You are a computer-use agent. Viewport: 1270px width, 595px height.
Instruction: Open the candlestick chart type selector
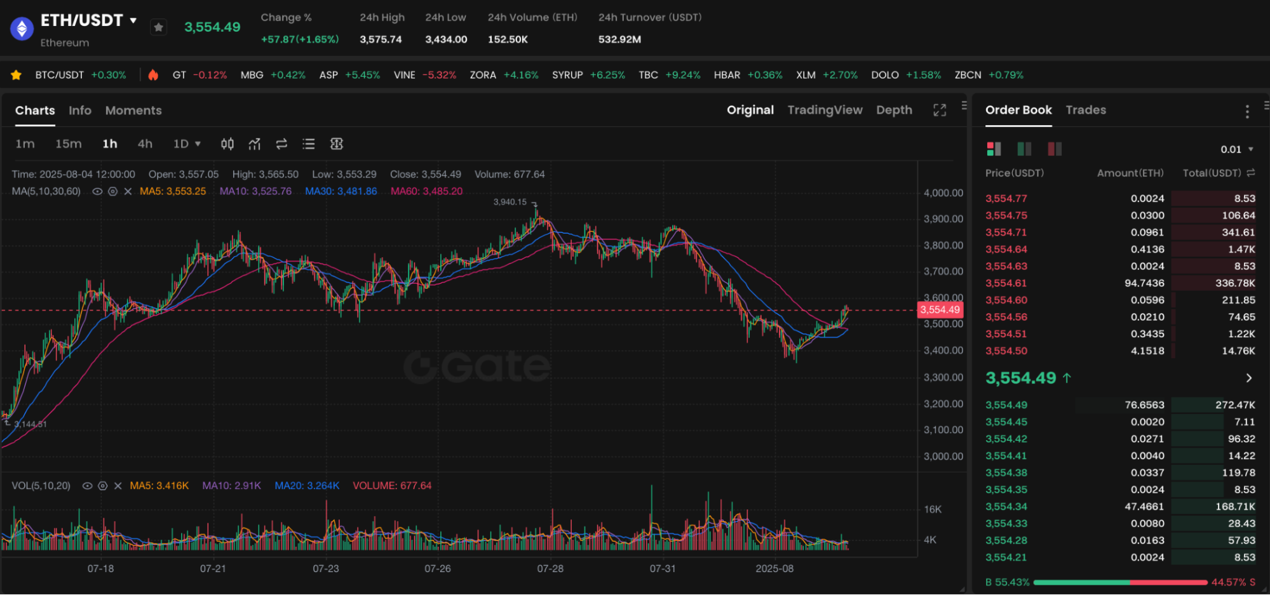(227, 144)
